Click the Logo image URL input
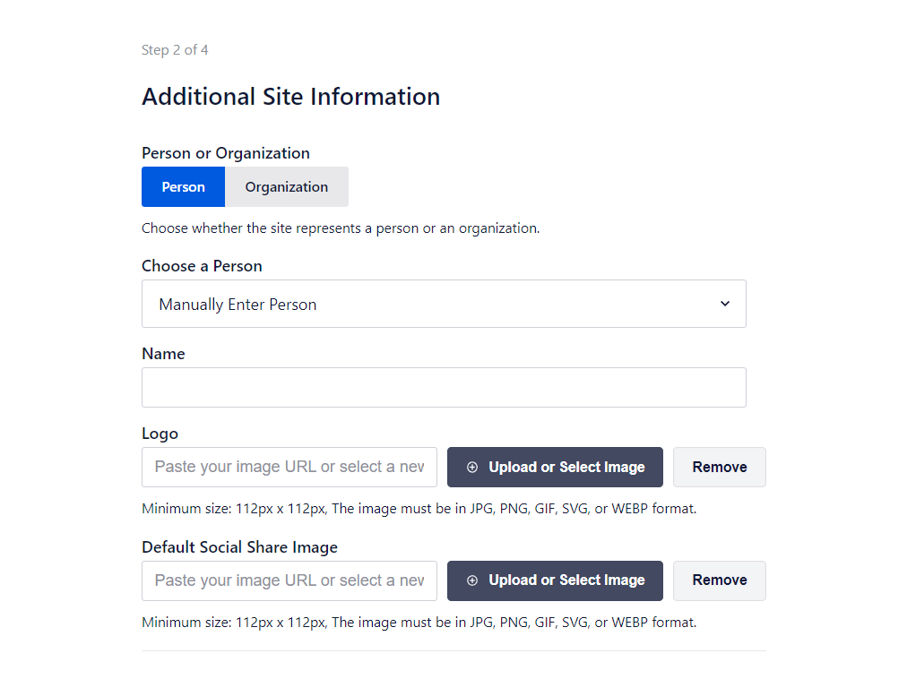The image size is (907, 679). [x=289, y=467]
